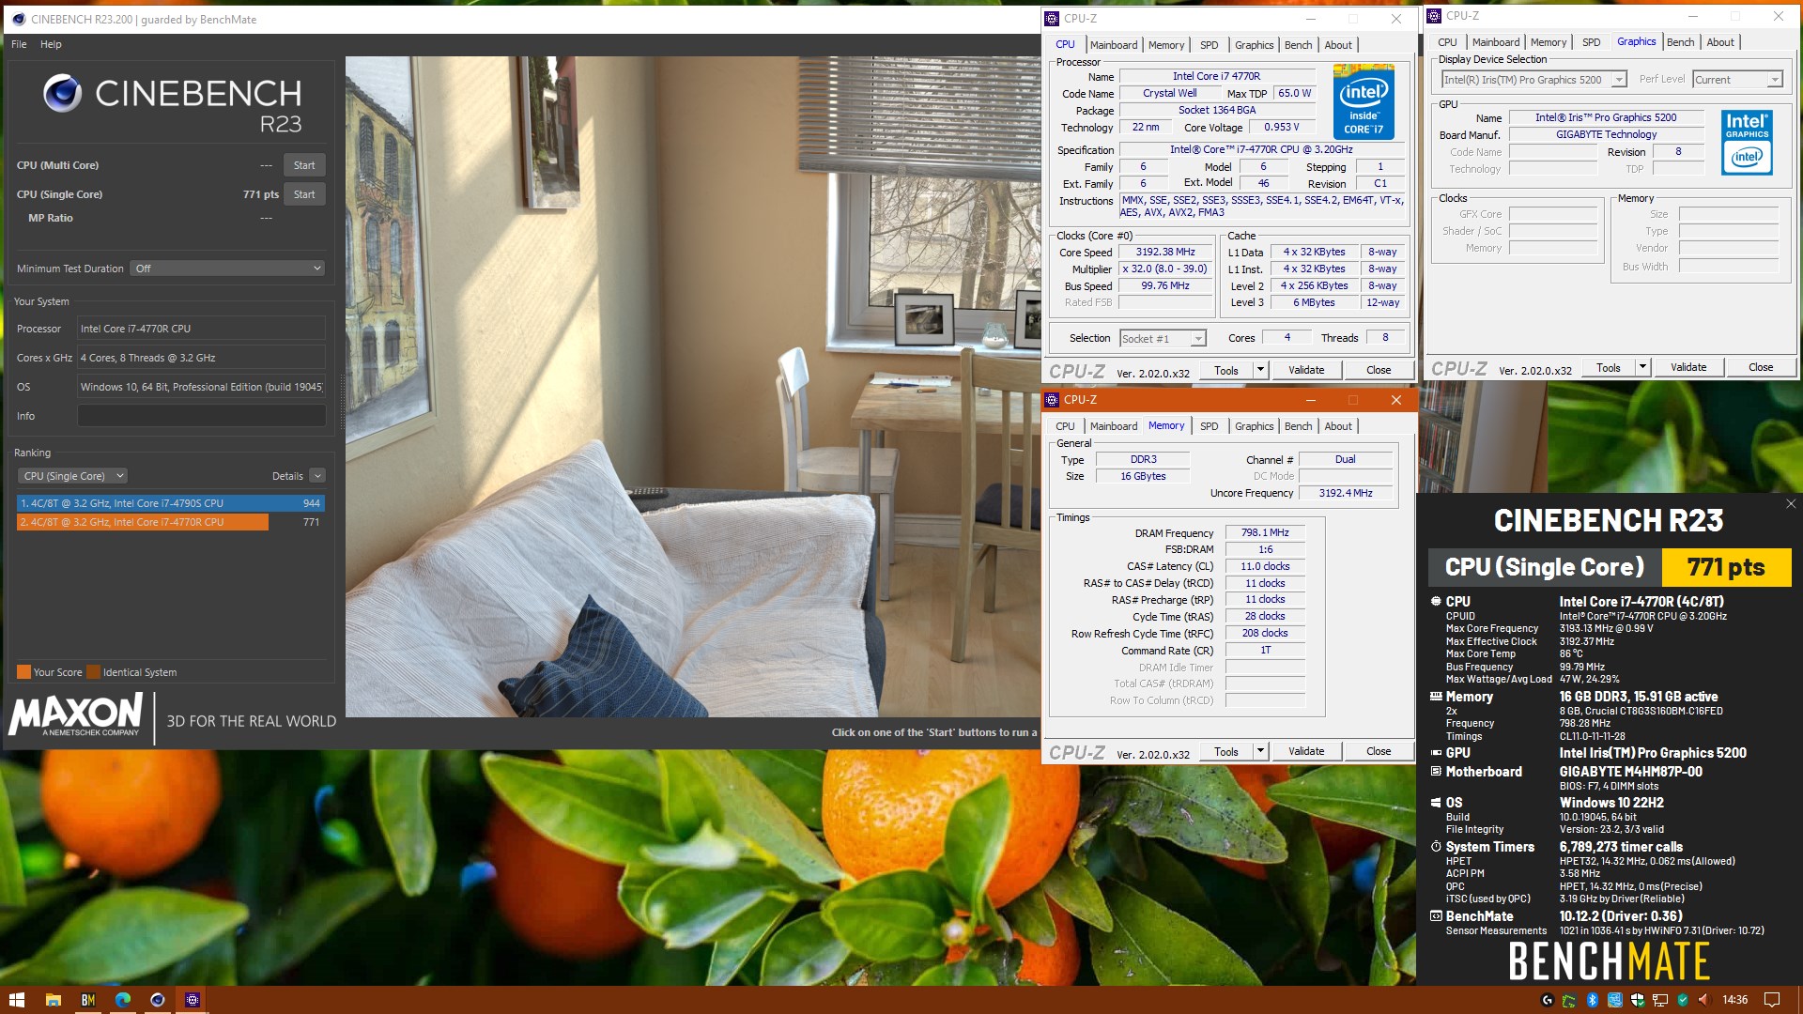Click Close button in Memory CPU-Z window
This screenshot has height=1014, width=1803.
(x=1379, y=751)
